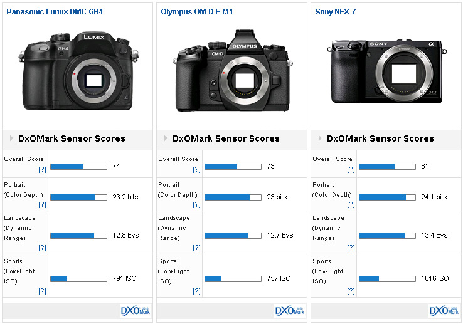Screen dimensions: 463x324
Task: Select the Olympus overall score value '73'
Action: point(271,166)
